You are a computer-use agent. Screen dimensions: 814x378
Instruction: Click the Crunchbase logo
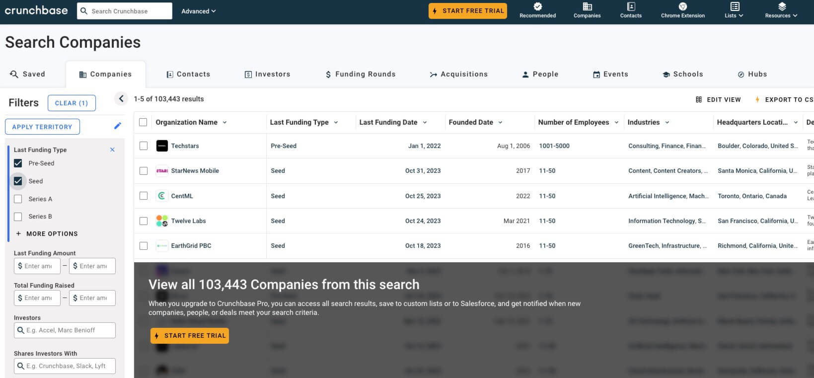(x=36, y=10)
